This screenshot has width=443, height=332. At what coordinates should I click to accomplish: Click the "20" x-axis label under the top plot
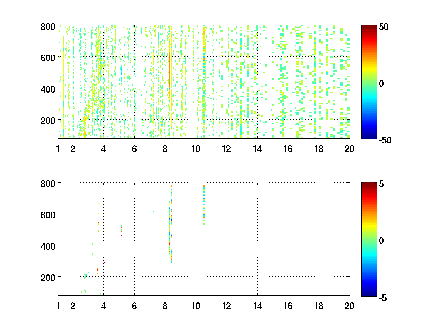(349, 149)
